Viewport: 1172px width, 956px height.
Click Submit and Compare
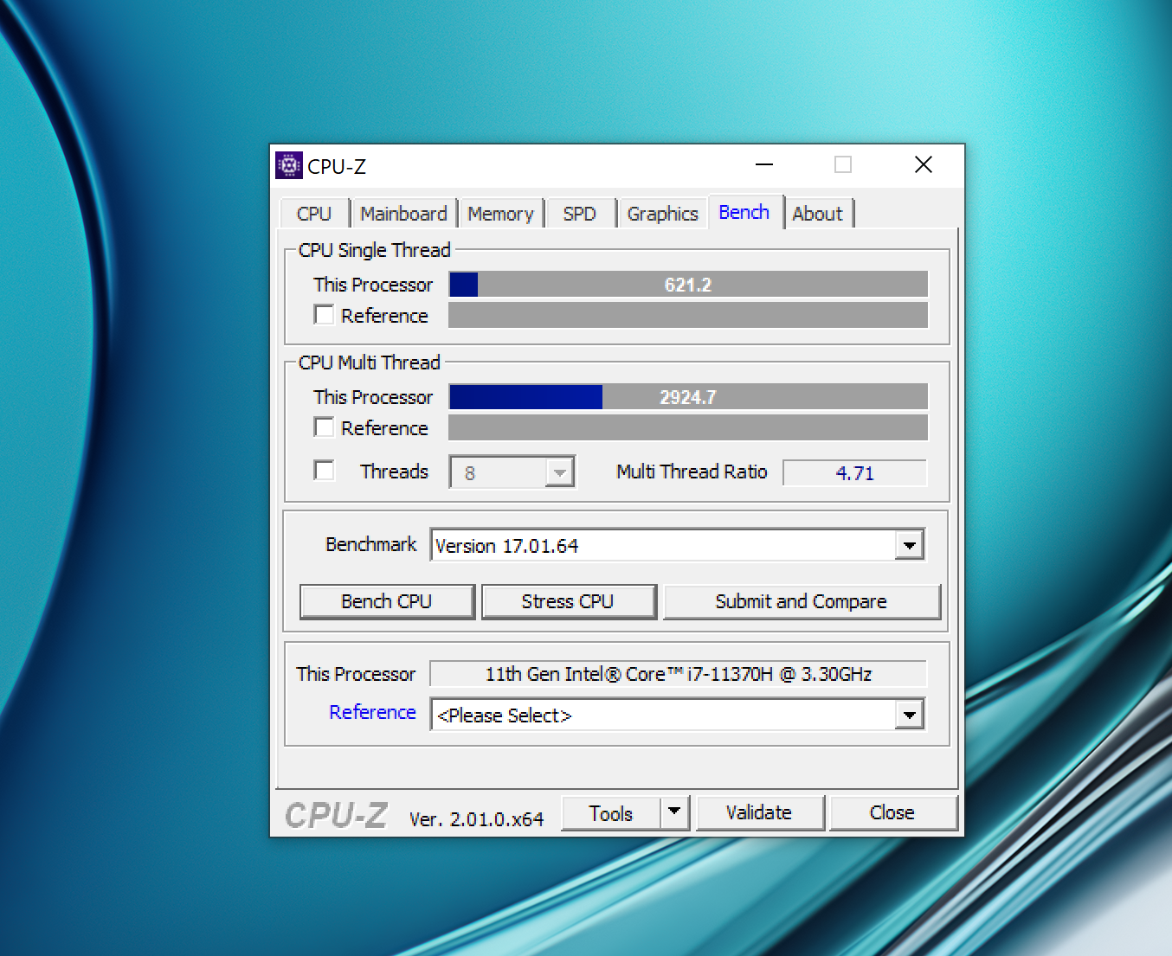(x=802, y=601)
